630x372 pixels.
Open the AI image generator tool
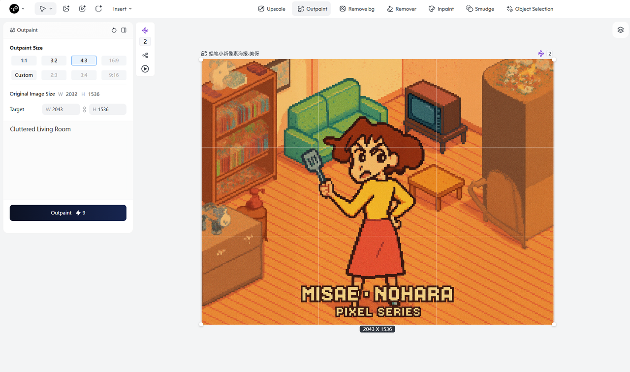[x=66, y=9]
